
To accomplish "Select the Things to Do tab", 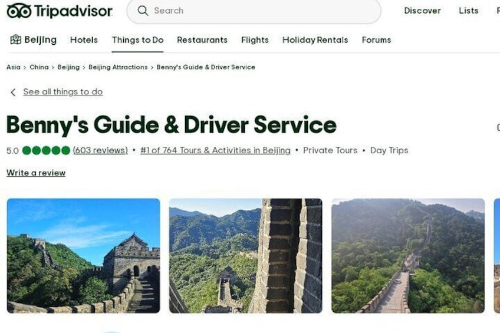I will pyautogui.click(x=137, y=40).
